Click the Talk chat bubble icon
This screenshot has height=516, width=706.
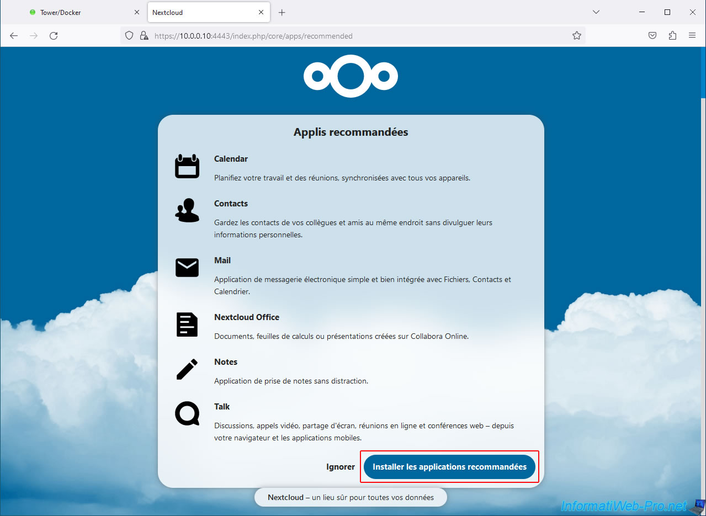click(187, 414)
